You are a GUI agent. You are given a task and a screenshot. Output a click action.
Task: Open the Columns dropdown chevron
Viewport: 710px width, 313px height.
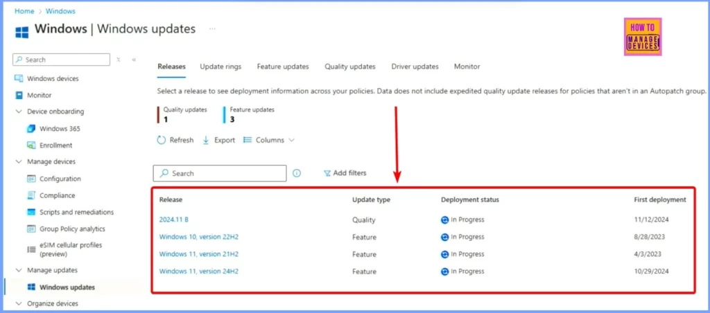coord(292,140)
